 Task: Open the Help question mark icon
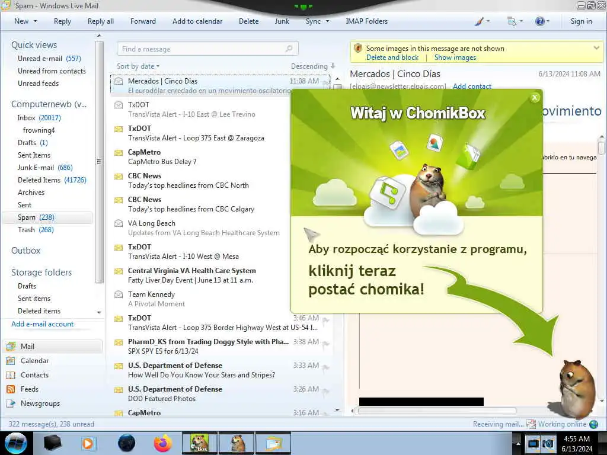click(539, 21)
